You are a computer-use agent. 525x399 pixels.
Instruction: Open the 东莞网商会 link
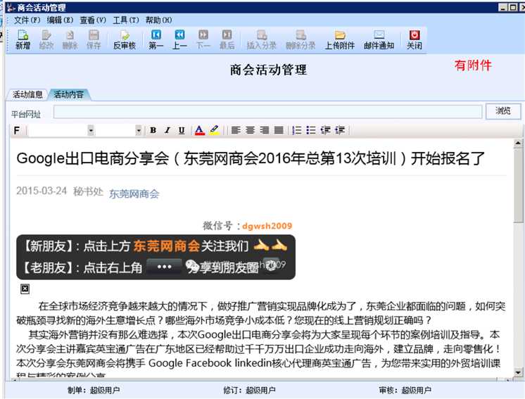tap(134, 194)
